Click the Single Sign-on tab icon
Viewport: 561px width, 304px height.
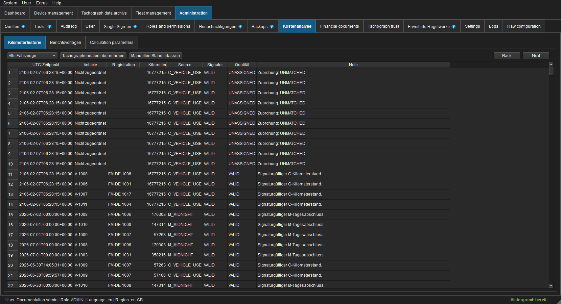tap(135, 27)
